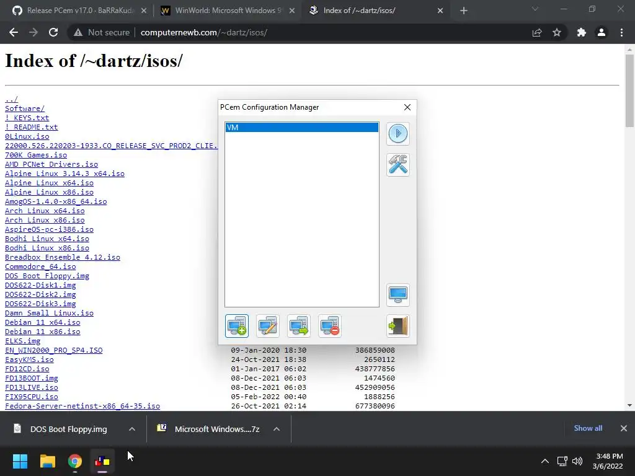Download Breadbox_Ensemble_4.12.iso
This screenshot has height=476, width=635.
[63, 257]
